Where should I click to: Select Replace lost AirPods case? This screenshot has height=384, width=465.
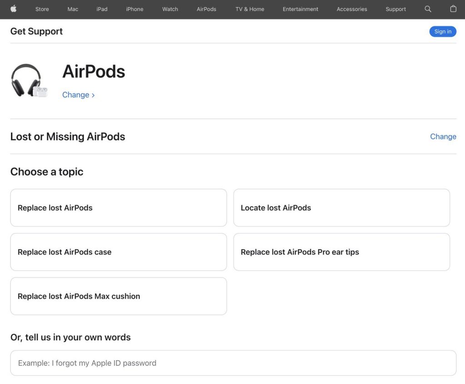coord(119,252)
